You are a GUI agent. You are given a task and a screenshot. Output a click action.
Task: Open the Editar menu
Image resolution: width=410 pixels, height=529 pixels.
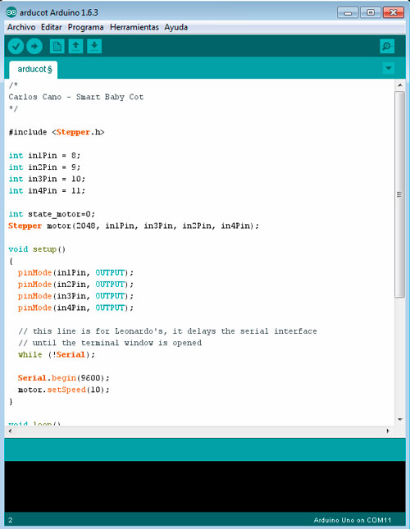coord(51,27)
